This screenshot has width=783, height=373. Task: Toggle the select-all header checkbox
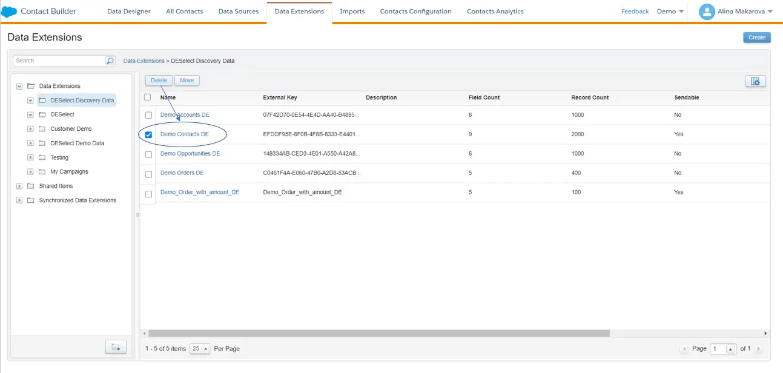[147, 97]
